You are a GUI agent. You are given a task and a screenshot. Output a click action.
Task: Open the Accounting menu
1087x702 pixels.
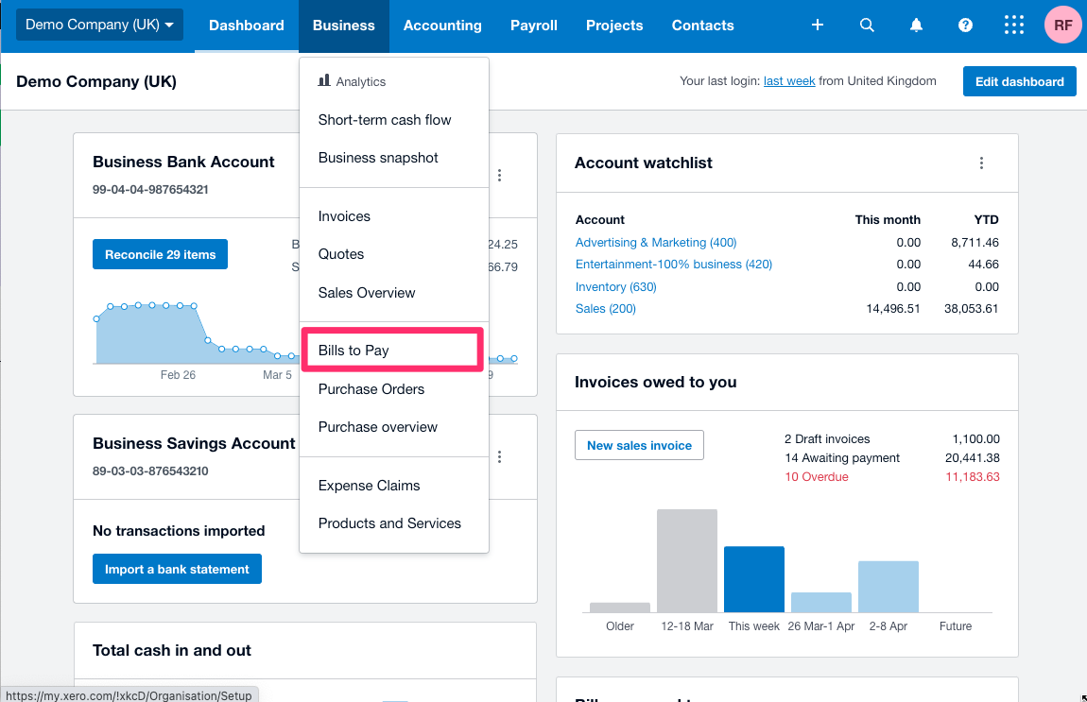coord(442,26)
